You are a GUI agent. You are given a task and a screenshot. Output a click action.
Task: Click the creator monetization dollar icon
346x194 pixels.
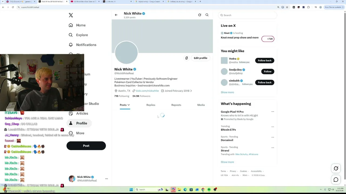187,58
